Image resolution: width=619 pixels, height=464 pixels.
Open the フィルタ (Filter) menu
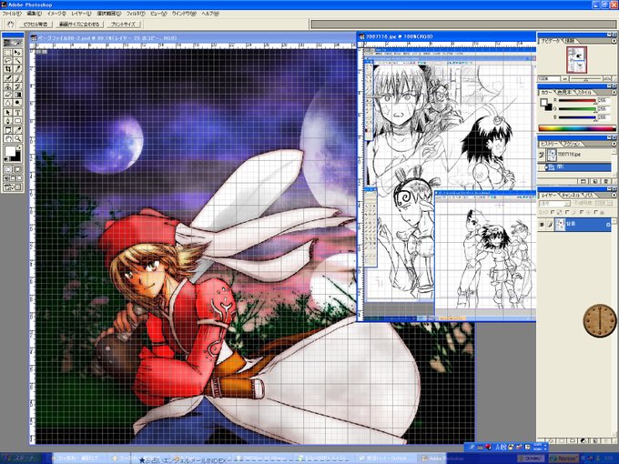[136, 14]
